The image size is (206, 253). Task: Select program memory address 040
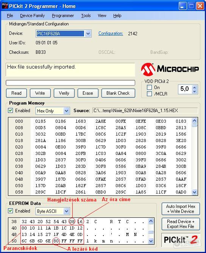point(19,173)
